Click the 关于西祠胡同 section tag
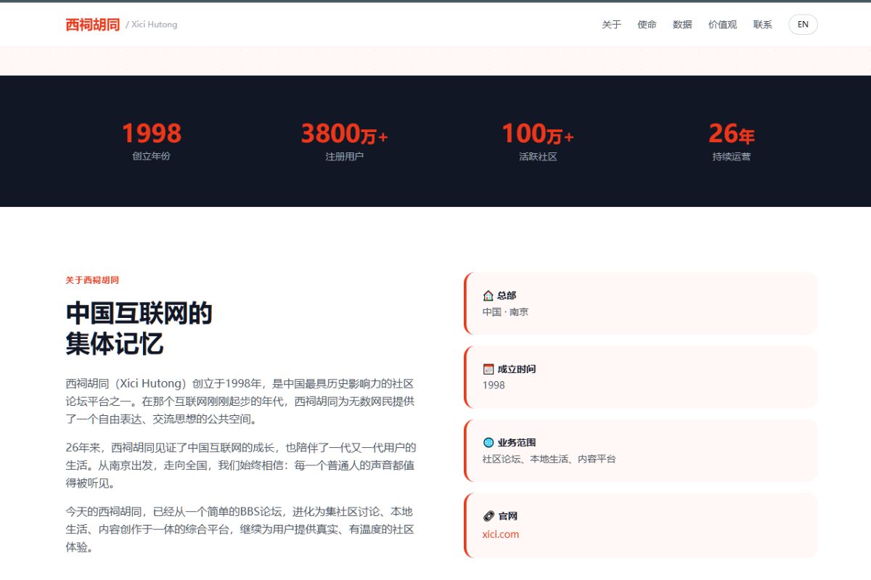Viewport: 871px width, 580px height. coord(92,280)
